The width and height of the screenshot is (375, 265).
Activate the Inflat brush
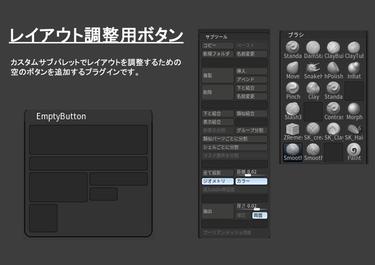click(x=354, y=71)
